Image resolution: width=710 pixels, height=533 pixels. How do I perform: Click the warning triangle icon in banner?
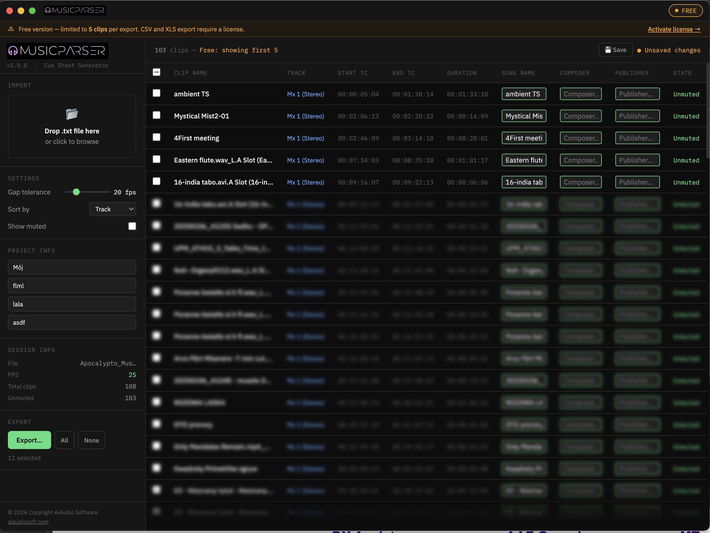tap(11, 29)
